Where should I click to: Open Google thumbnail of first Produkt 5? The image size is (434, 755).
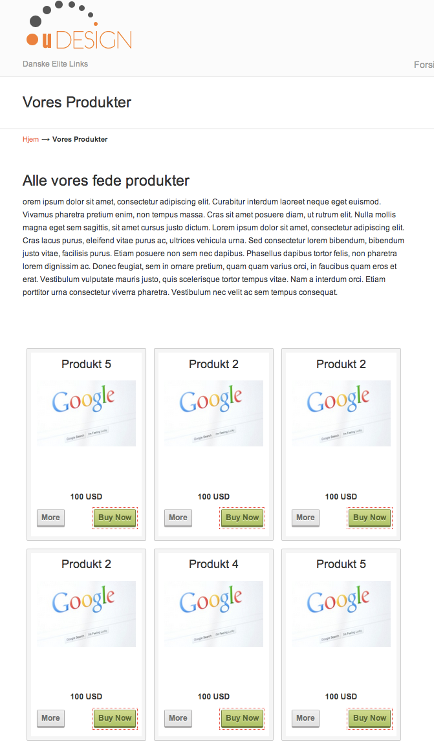(87, 413)
